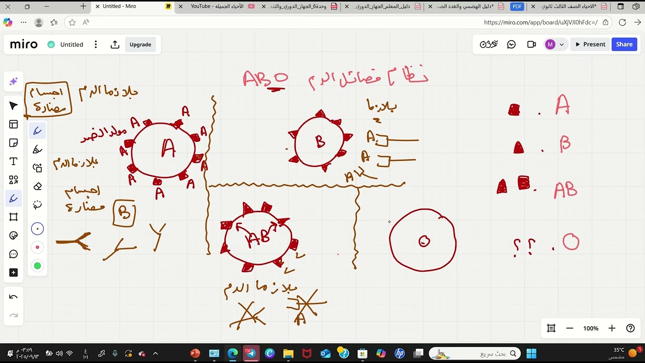Select the Text tool
This screenshot has height=363, width=645.
(14, 161)
